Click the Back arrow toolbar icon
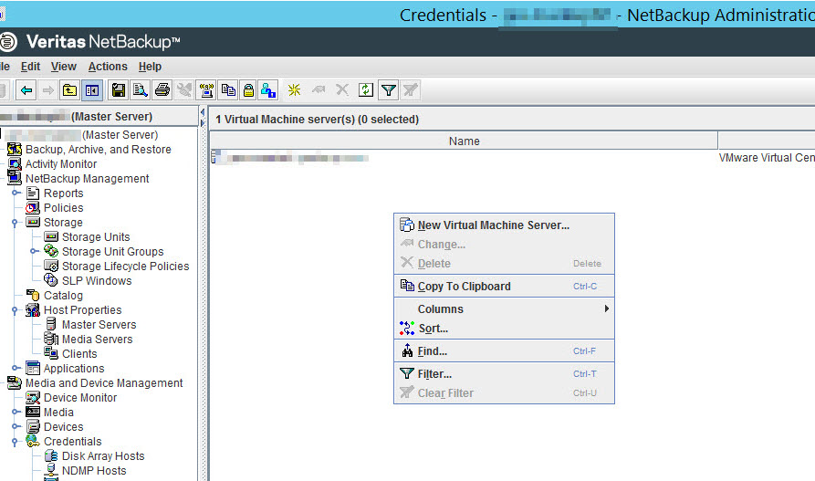This screenshot has width=815, height=481. [26, 90]
